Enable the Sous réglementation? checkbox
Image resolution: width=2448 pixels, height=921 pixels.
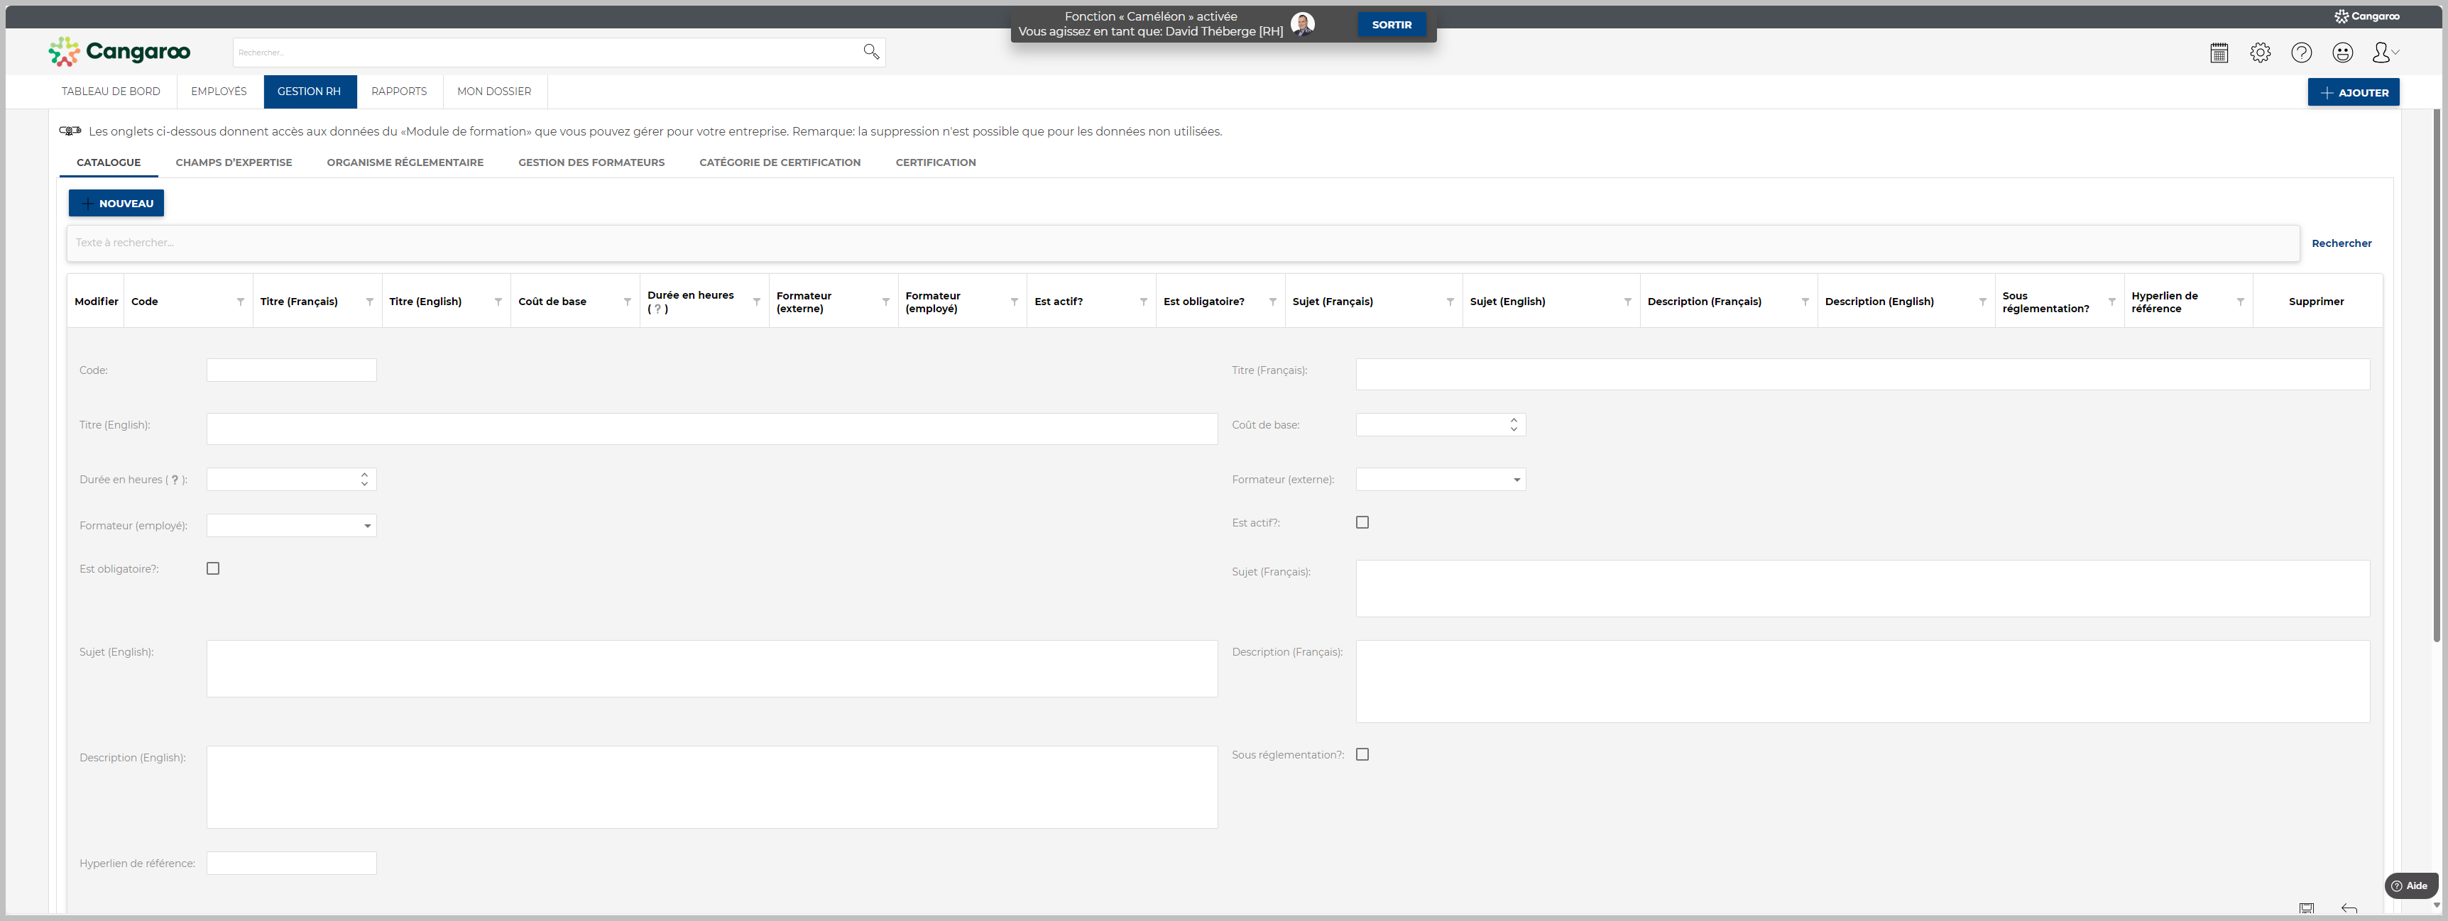coord(1362,755)
